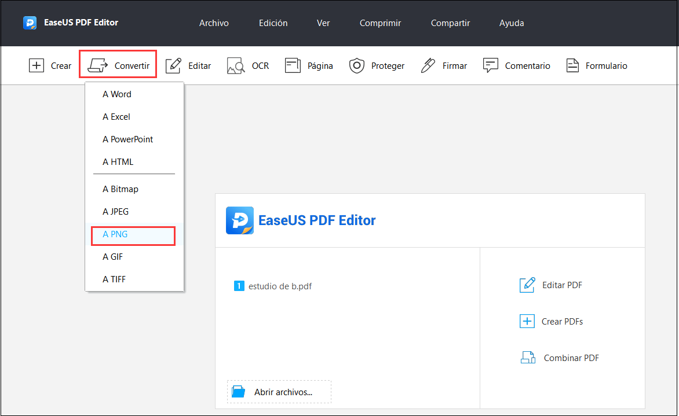Click the Comentario speech bubble icon
The height and width of the screenshot is (416, 679).
[x=491, y=66]
